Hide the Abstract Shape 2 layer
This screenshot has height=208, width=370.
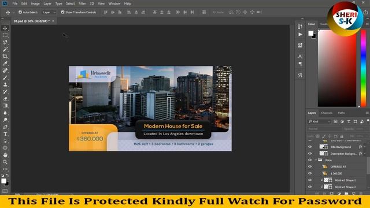(310, 187)
